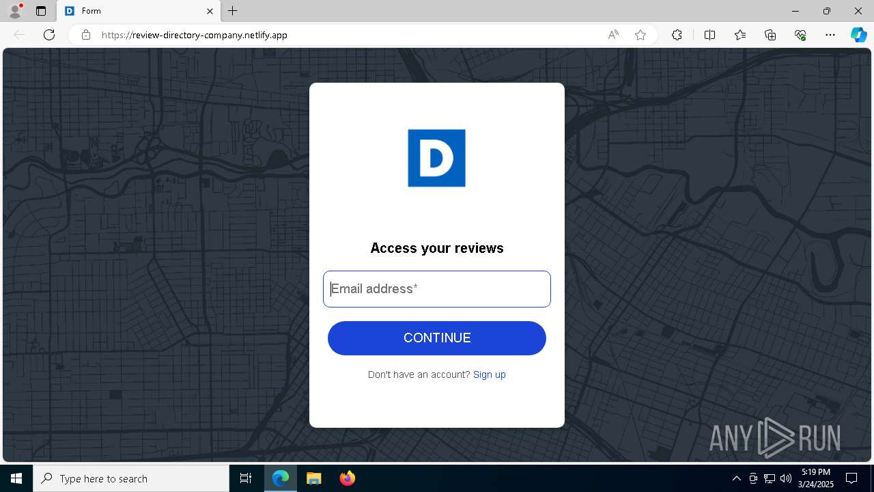The width and height of the screenshot is (874, 492).
Task: Open the volume control icon
Action: click(786, 478)
